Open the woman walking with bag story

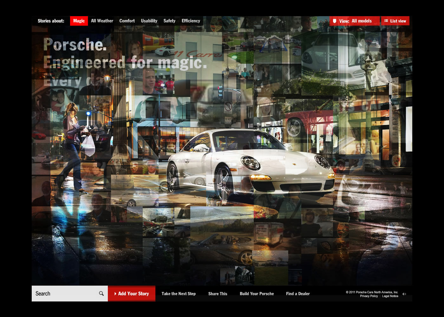coord(75,146)
